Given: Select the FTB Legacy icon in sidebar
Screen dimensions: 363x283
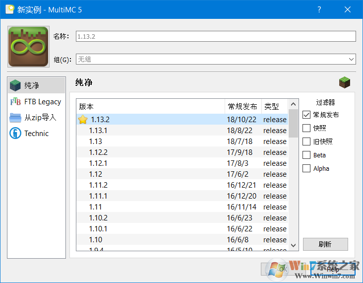Looking at the screenshot, I should coord(16,102).
